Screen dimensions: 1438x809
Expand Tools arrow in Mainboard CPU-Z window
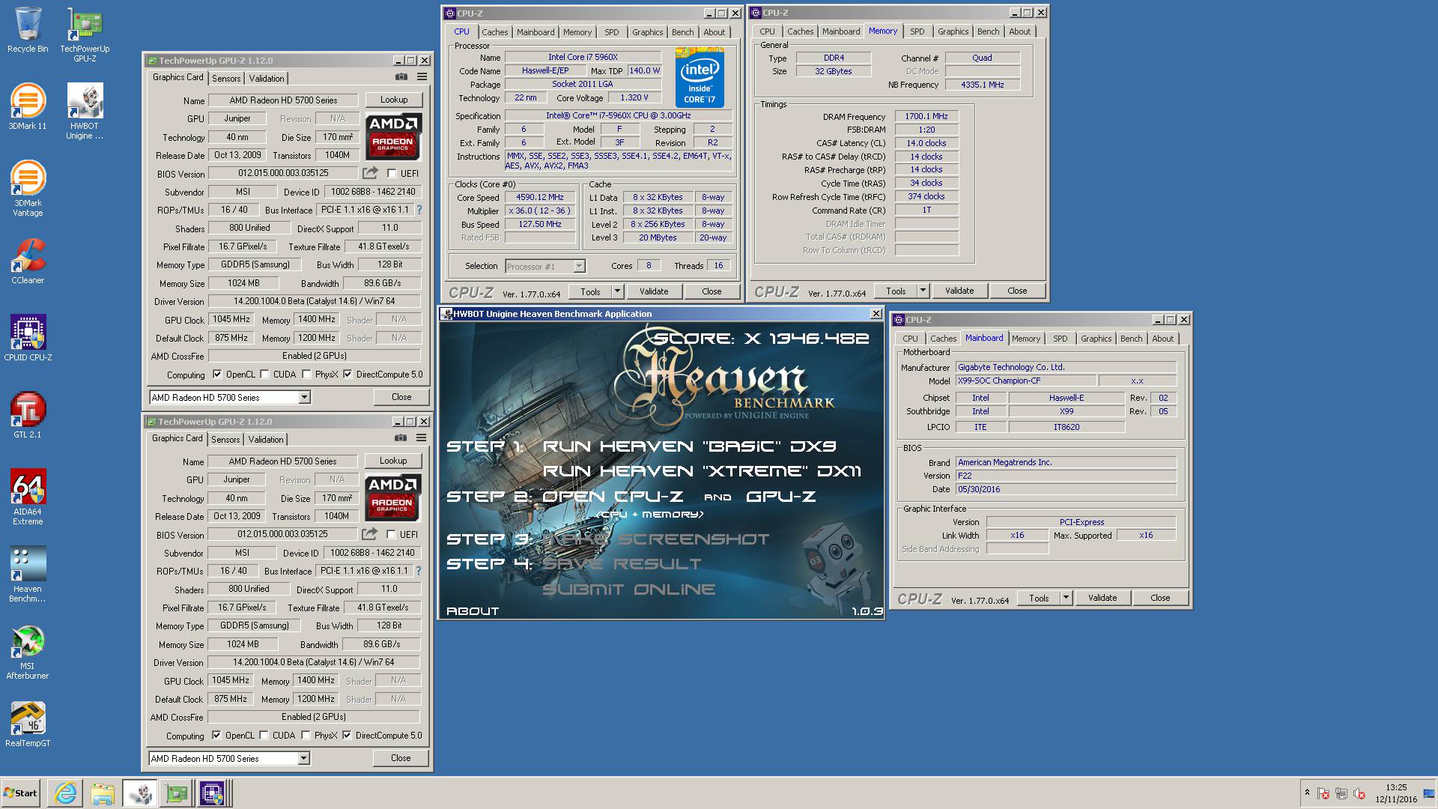click(x=1067, y=598)
